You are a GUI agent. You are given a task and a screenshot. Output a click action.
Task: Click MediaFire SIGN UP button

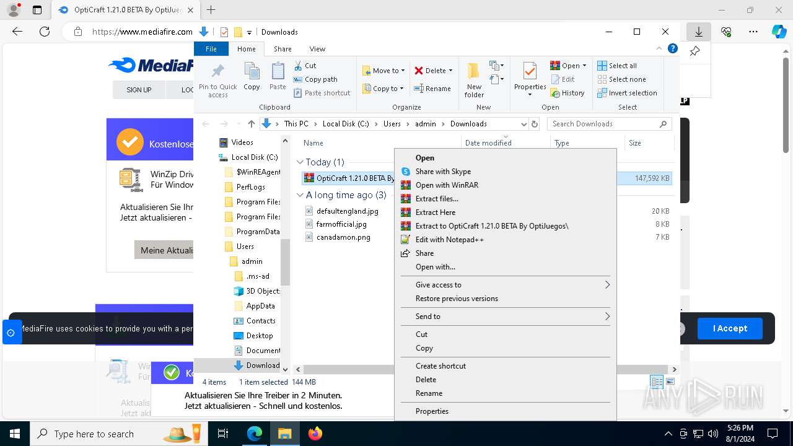[139, 90]
